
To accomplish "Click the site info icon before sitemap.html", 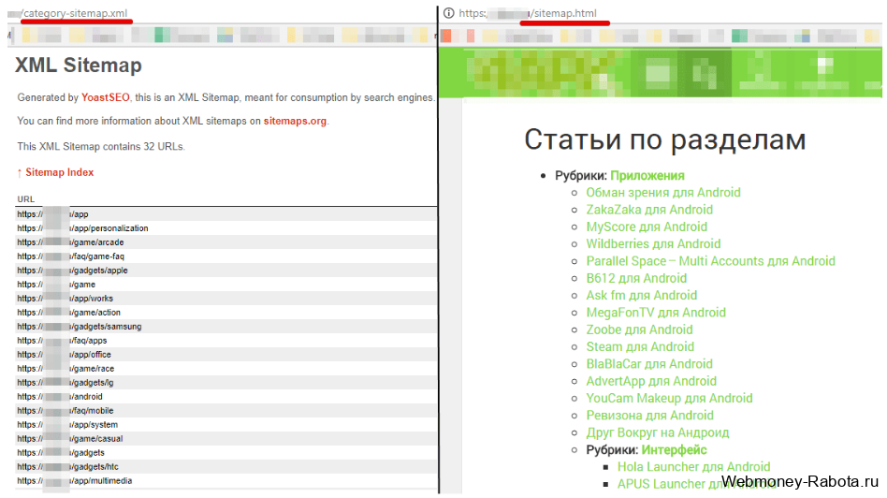I will [x=448, y=13].
